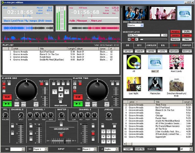Viewport: 195px width, 153px height.
Task: Toggle Channel 2 EFX button
Action: [x=93, y=134]
